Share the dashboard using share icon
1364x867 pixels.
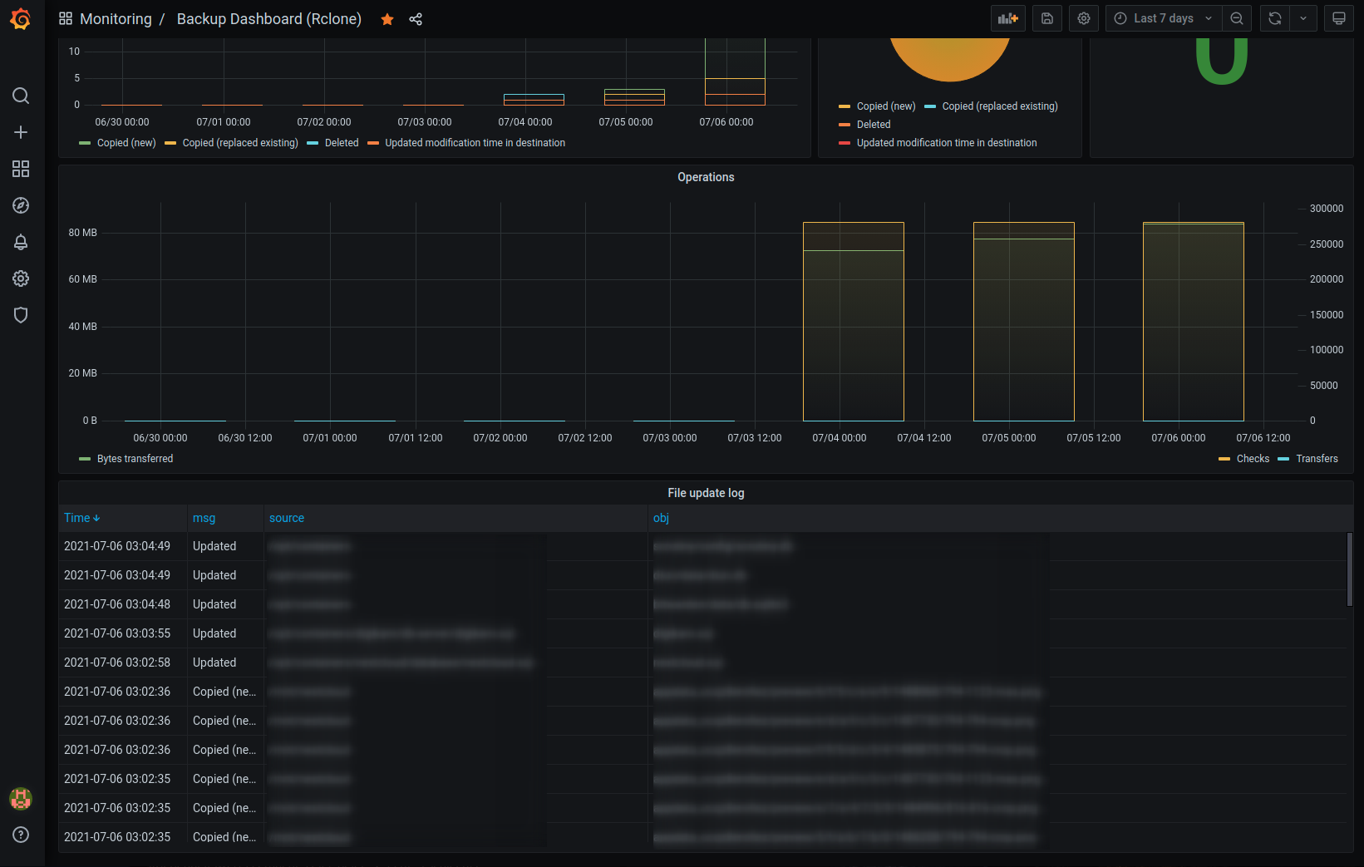tap(416, 19)
